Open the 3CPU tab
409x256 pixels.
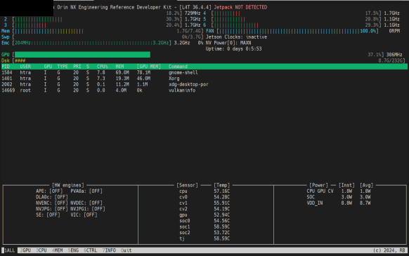tap(41, 250)
